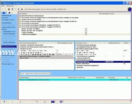
Task: Open help with the question mark icon
Action: click(x=4, y=102)
